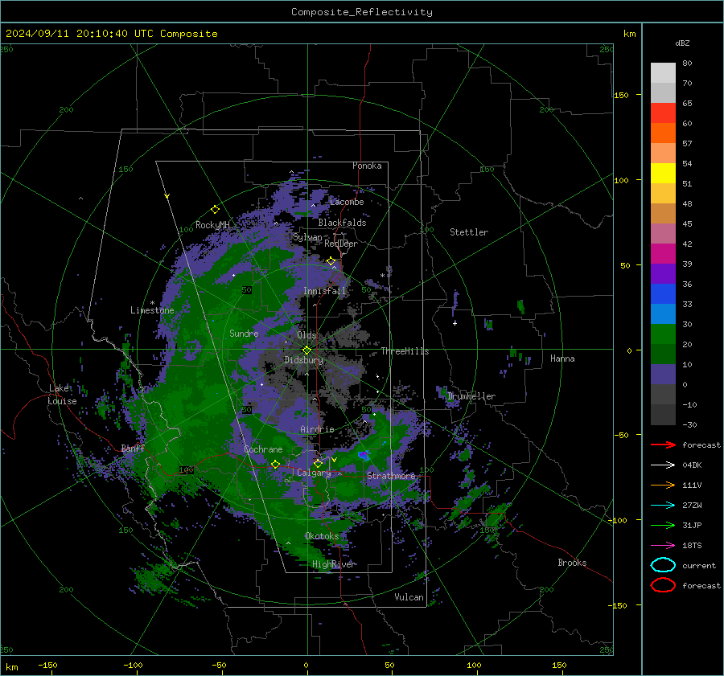724x676 pixels.
Task: Select the orange 111V arrow in legend
Action: (663, 485)
